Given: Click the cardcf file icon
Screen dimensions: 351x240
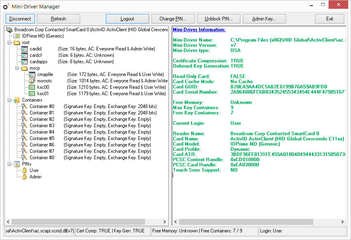Looking at the screenshot, I should (24, 55).
